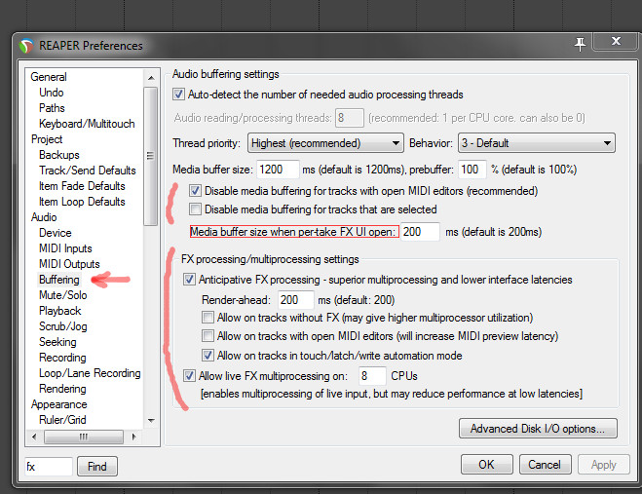Enable disable media buffering for selected tracks

click(x=195, y=209)
